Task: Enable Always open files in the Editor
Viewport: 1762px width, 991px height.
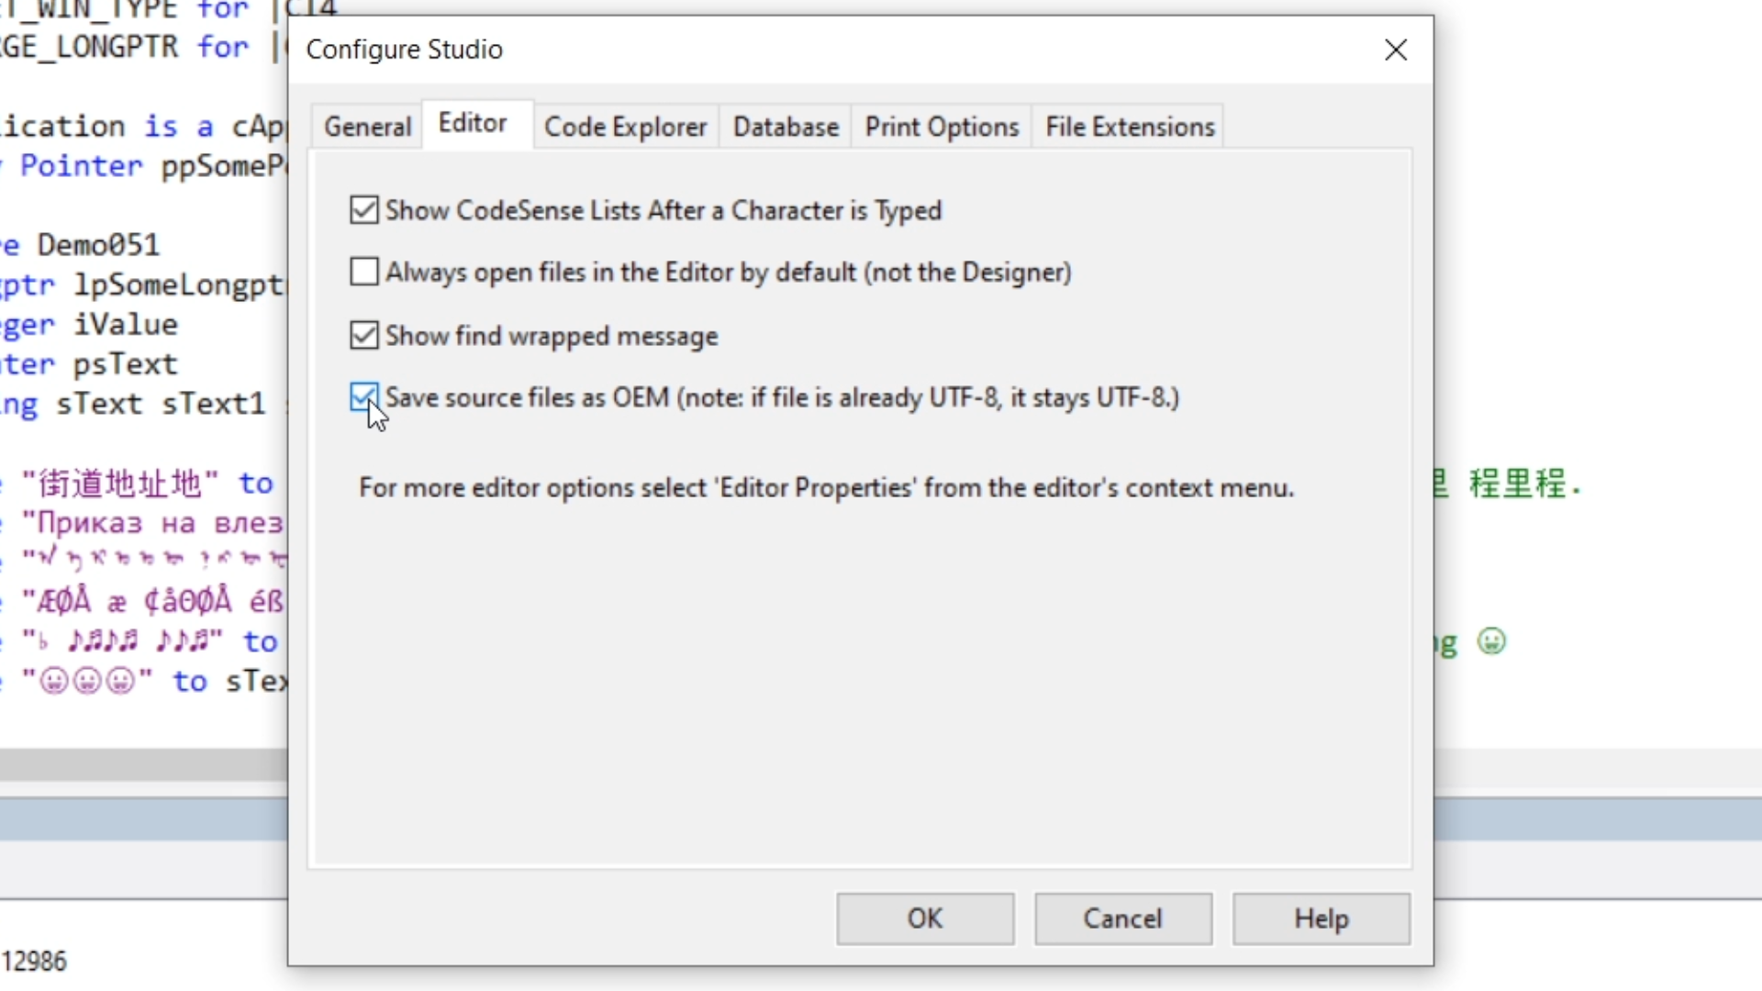Action: 364,272
